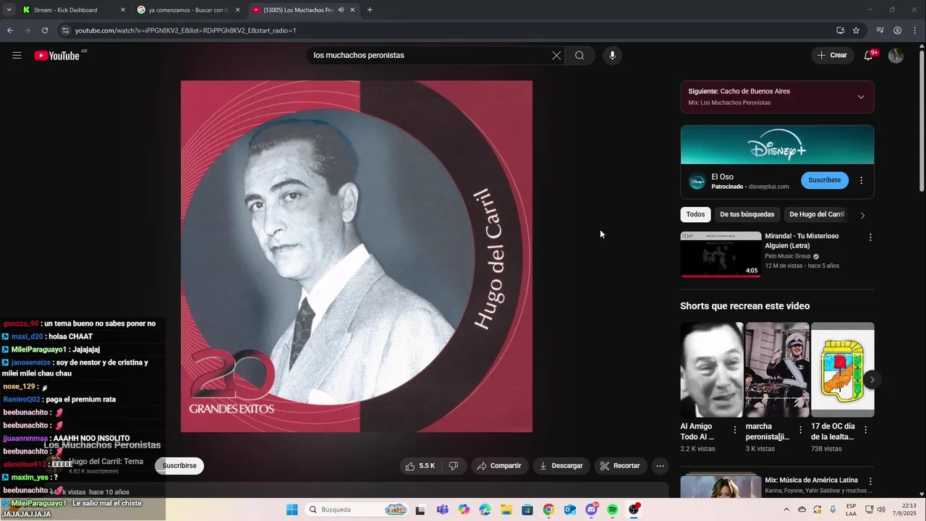Click the Crear button
The height and width of the screenshot is (521, 926).
pyautogui.click(x=832, y=56)
